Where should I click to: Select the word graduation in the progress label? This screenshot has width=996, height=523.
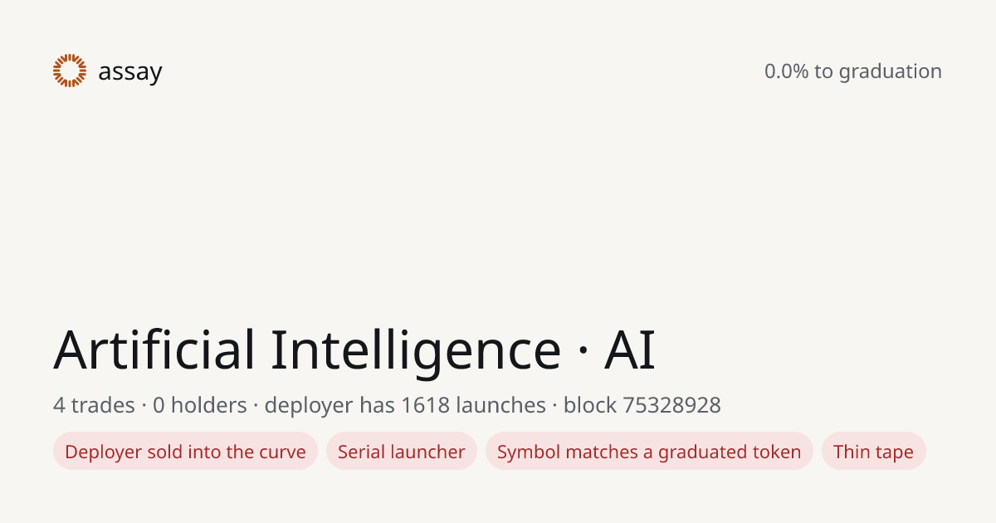[x=890, y=72]
